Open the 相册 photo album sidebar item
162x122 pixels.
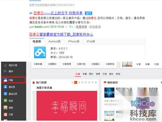8,108
